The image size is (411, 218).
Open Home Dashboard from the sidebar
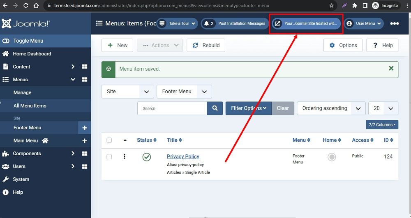point(32,54)
